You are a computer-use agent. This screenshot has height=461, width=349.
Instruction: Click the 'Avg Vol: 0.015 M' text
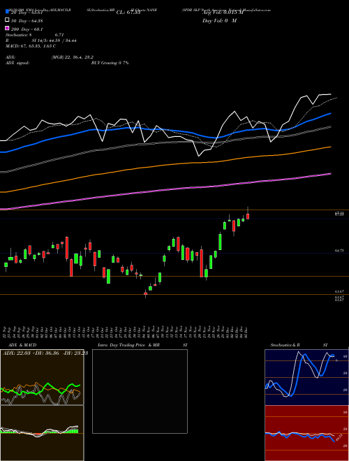pyautogui.click(x=223, y=13)
